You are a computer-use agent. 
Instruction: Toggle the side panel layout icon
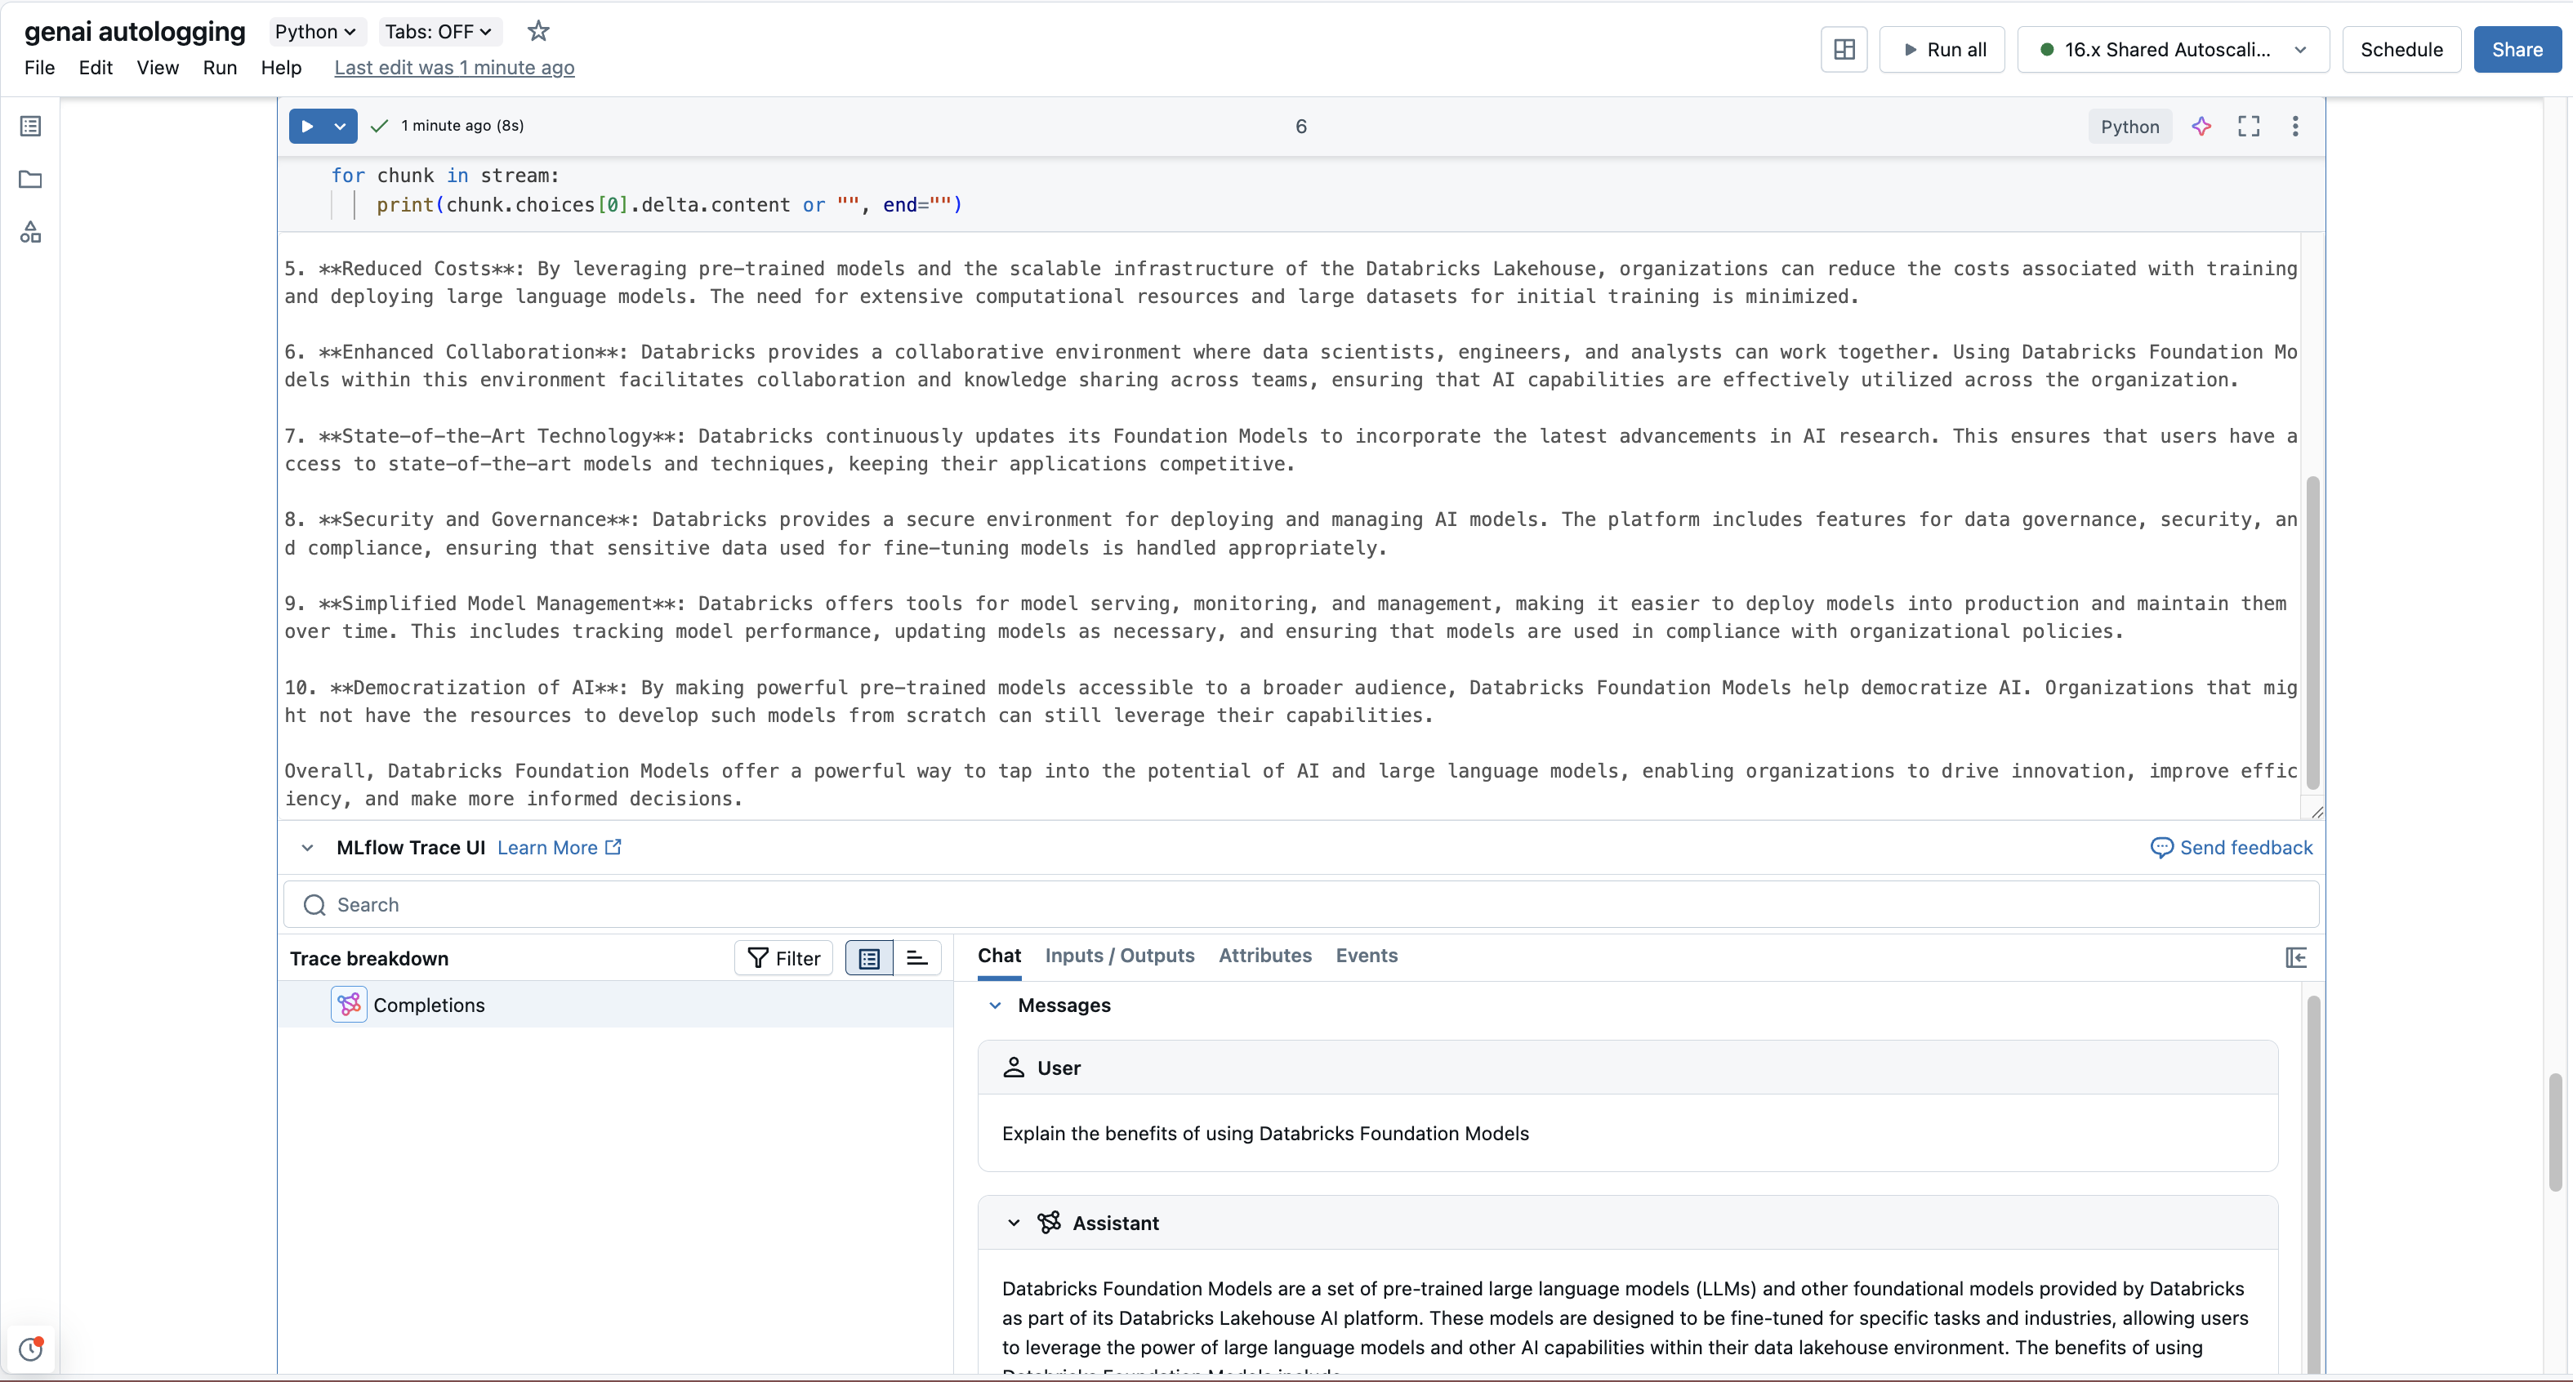pos(1844,50)
